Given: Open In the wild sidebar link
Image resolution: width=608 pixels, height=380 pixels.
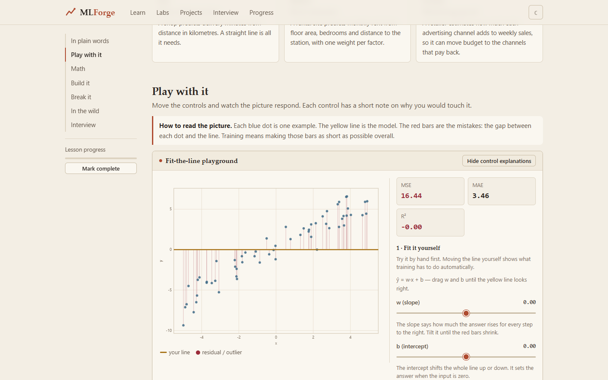Looking at the screenshot, I should click(x=85, y=111).
